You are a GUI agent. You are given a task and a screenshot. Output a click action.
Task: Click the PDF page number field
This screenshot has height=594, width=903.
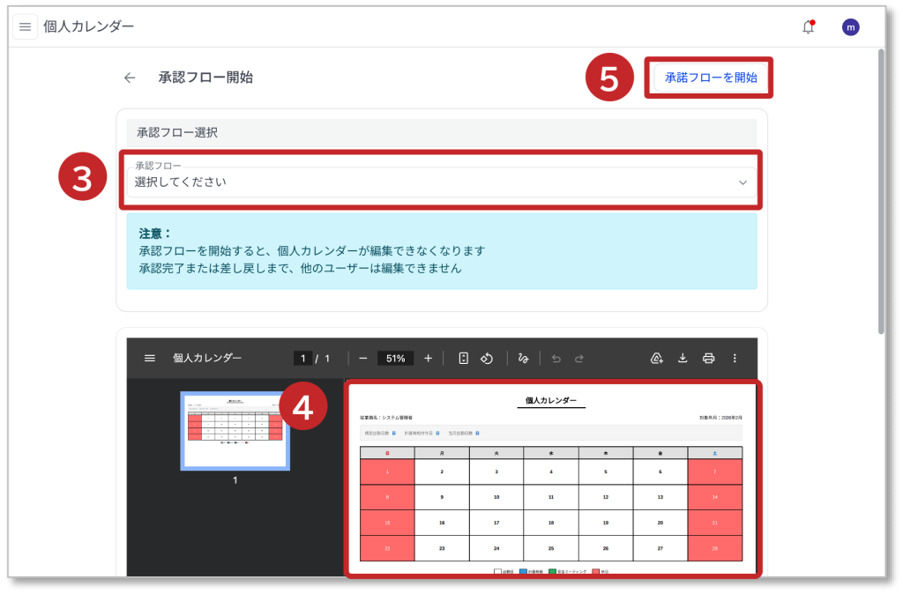point(303,359)
